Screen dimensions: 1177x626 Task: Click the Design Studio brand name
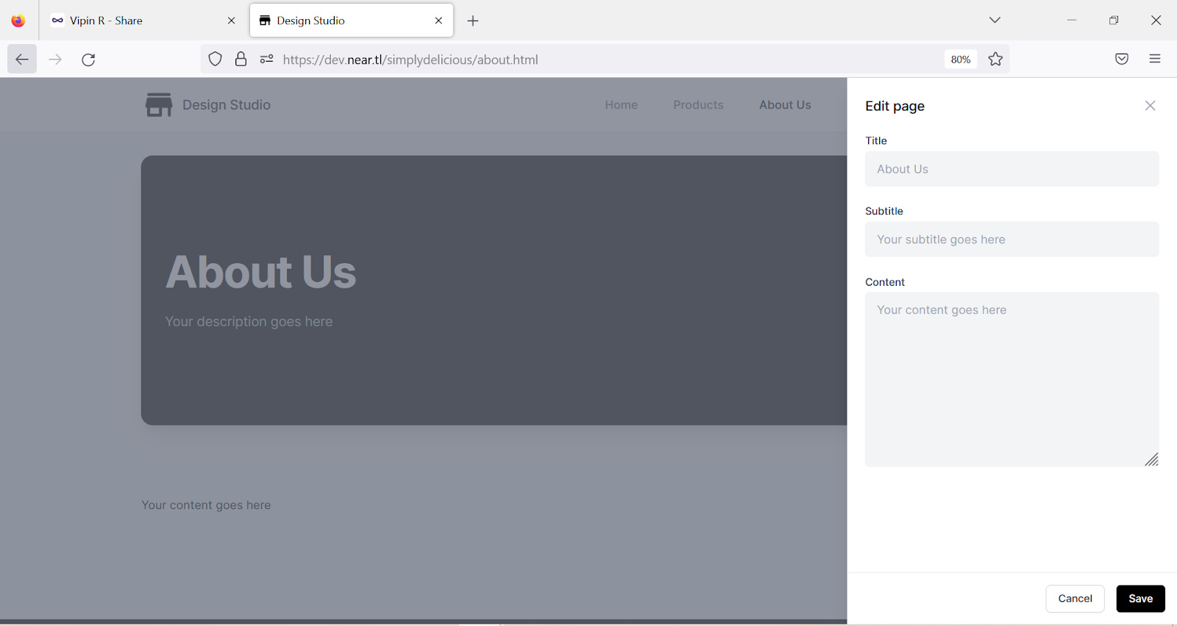(227, 105)
